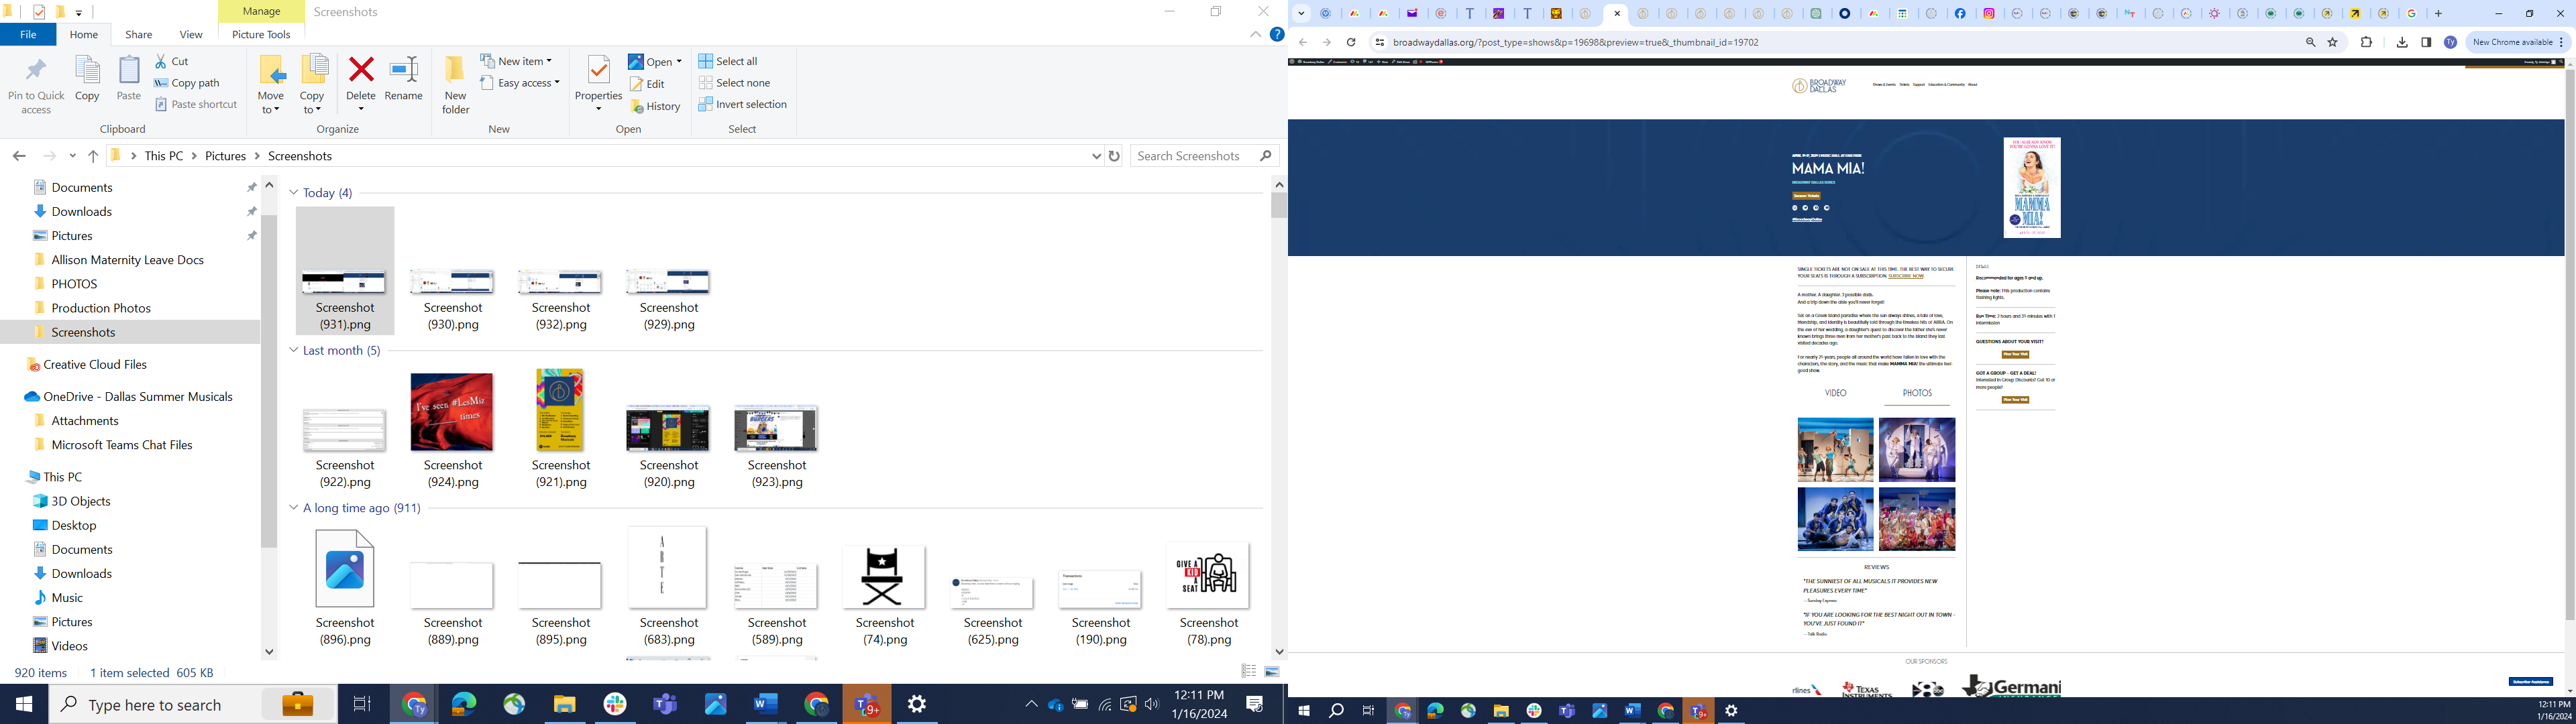Switch to large thumbnails view in status bar
Screen dimensions: 2576x724
click(x=1272, y=672)
